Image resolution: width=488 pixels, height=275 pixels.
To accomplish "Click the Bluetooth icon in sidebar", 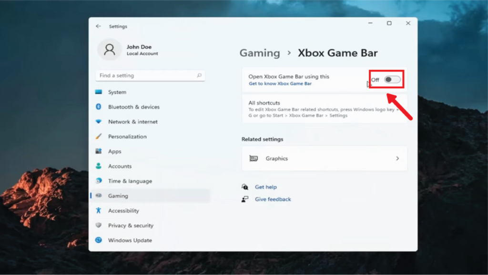I will pyautogui.click(x=99, y=107).
